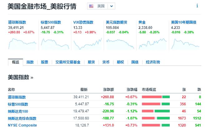Open NYSE Composite in the index table
Image resolution: width=205 pixels, height=128 pixels.
coord(22,125)
